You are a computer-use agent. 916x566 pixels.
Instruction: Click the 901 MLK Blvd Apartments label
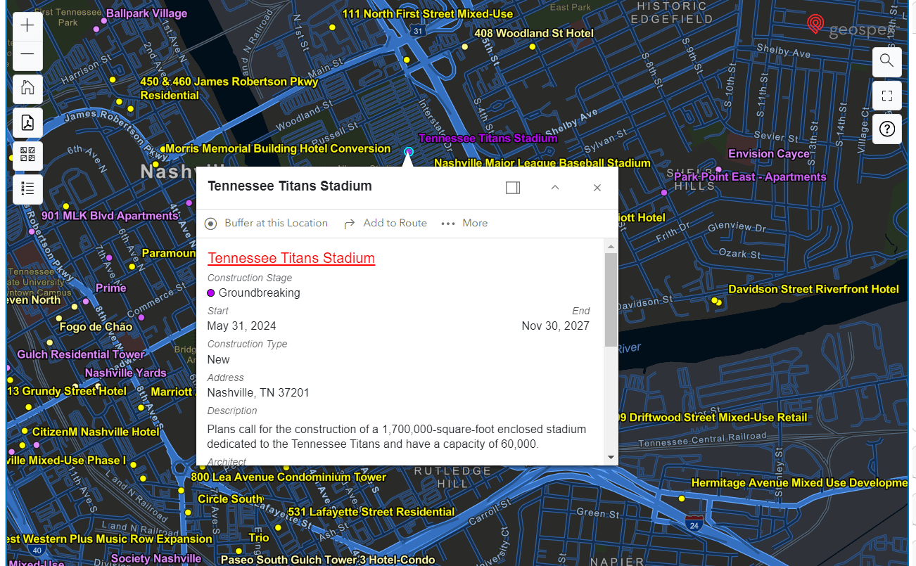[x=110, y=216]
